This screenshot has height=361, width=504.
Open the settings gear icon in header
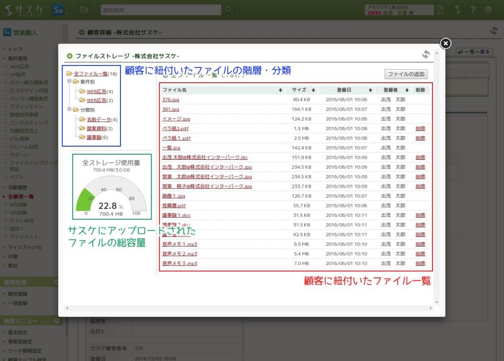coord(488,10)
